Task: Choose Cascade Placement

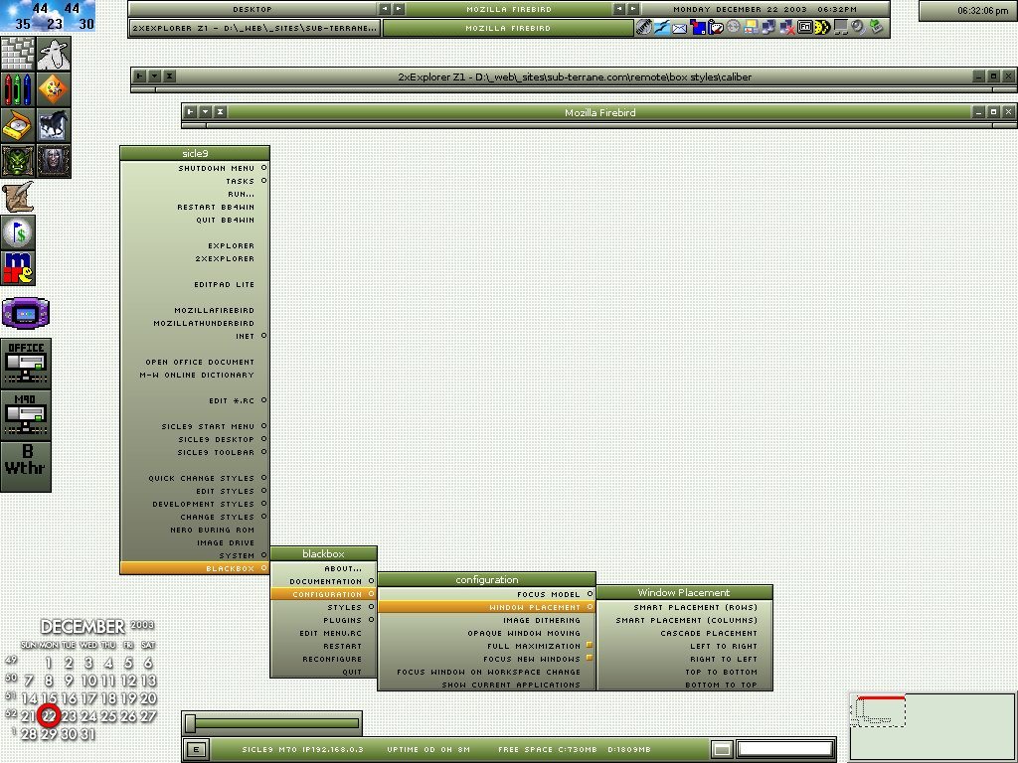Action: click(684, 633)
